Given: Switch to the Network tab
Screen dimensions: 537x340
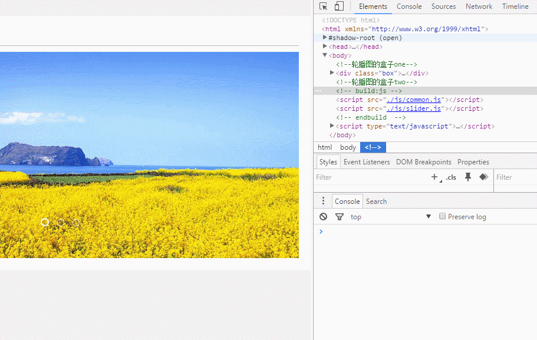Looking at the screenshot, I should point(479,6).
